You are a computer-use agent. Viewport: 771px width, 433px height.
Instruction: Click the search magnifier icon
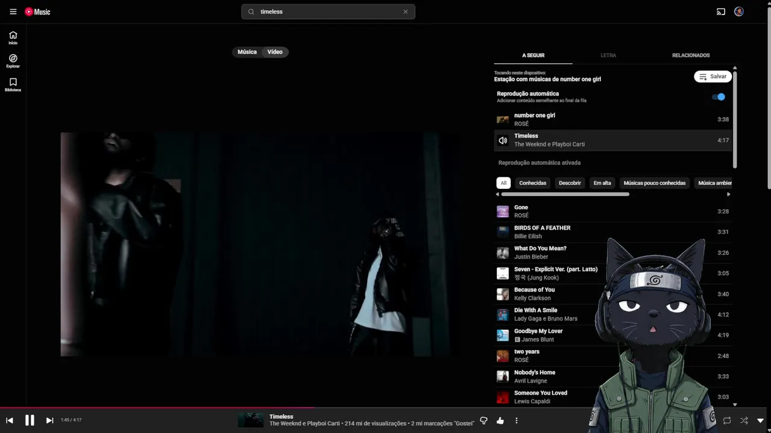pos(251,11)
